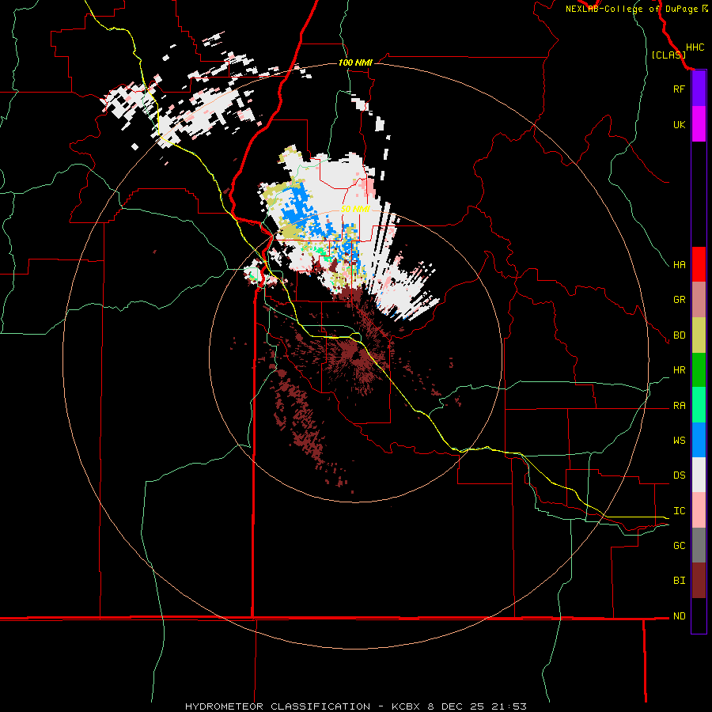The height and width of the screenshot is (712, 712).
Task: Click the WS legend label
Action: point(679,441)
